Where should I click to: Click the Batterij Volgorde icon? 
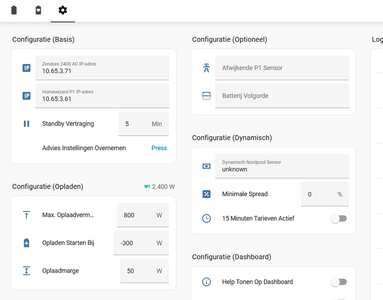pyautogui.click(x=206, y=96)
